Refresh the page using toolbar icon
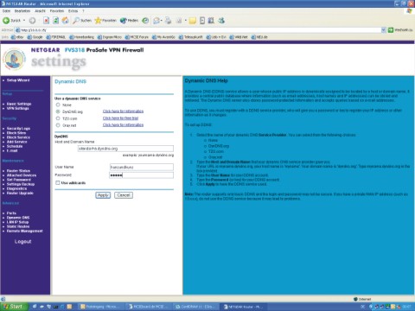Image resolution: width=415 pixels, height=311 pixels. coord(55,21)
